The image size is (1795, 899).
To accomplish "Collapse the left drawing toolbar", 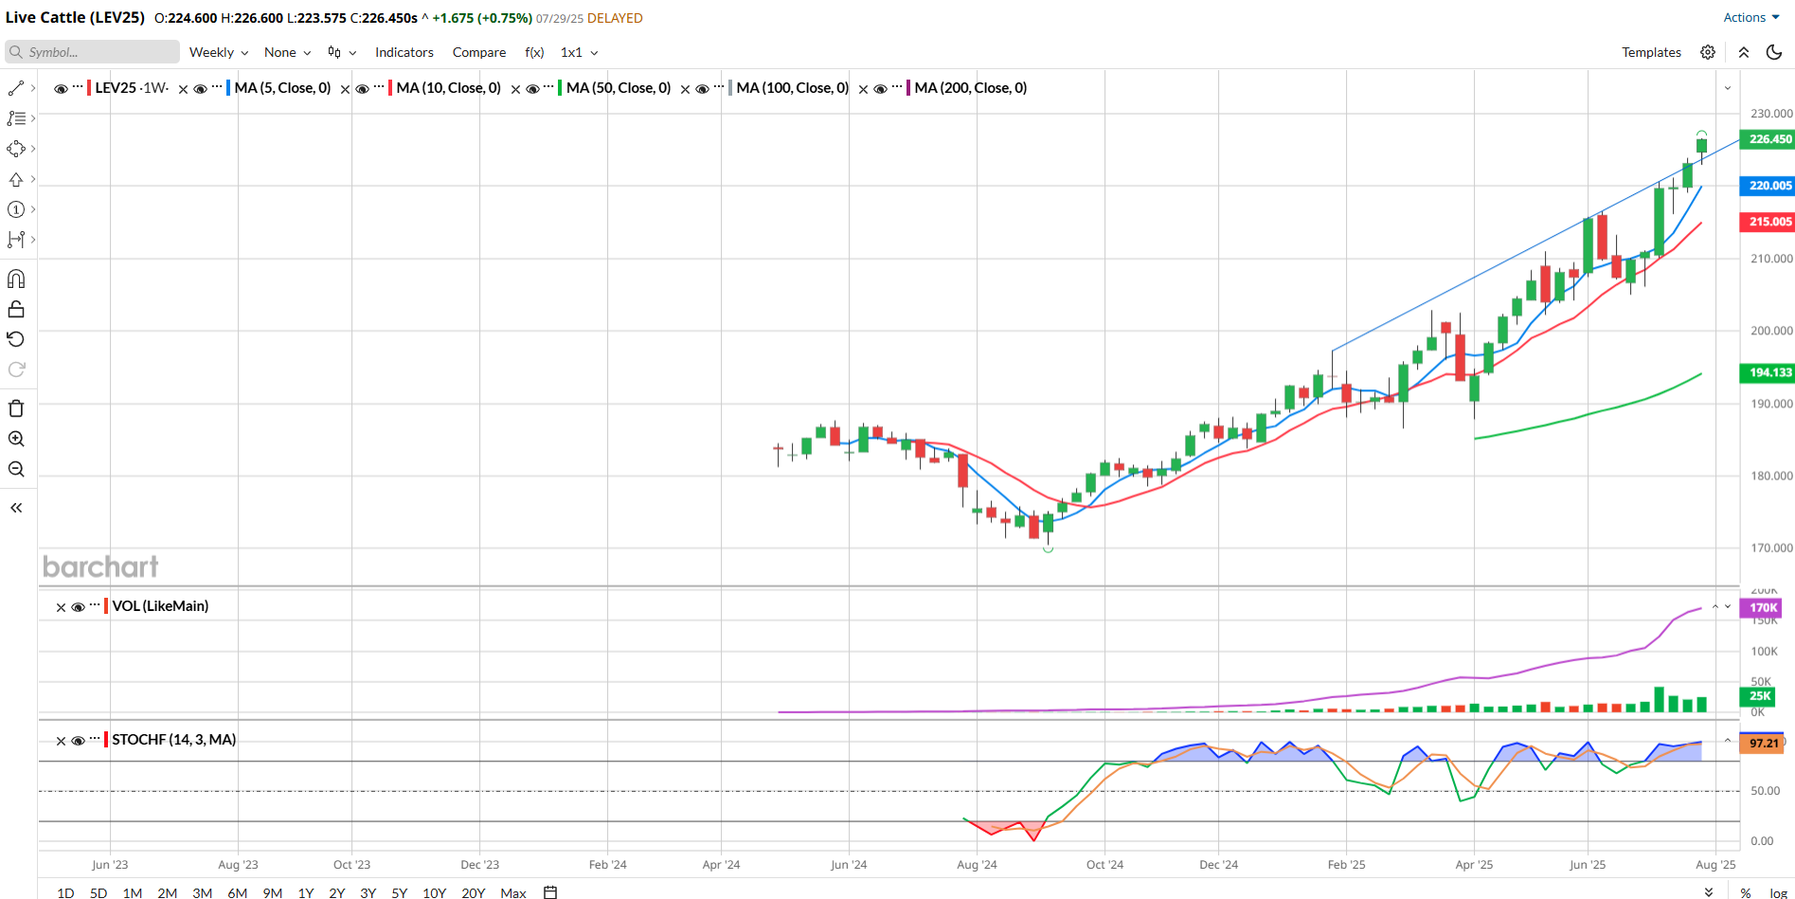I will pos(16,508).
